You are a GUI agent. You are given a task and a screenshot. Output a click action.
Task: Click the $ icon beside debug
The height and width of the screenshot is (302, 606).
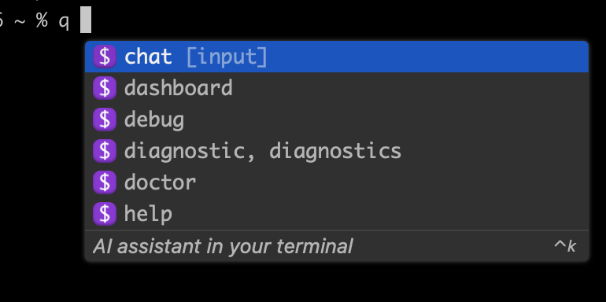point(105,120)
